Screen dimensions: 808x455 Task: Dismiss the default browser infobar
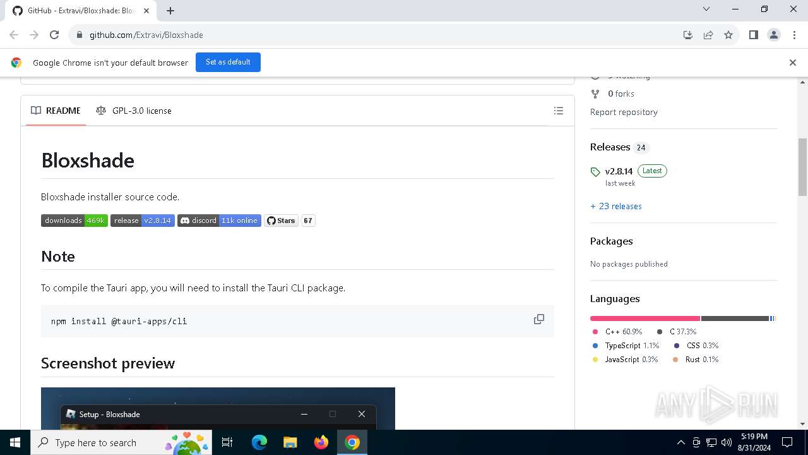(793, 63)
